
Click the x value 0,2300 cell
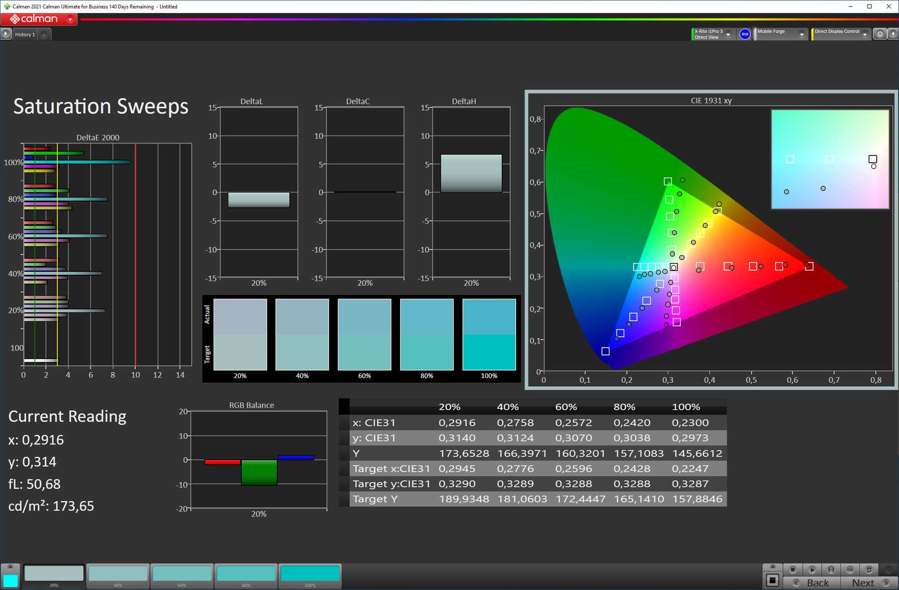point(690,422)
